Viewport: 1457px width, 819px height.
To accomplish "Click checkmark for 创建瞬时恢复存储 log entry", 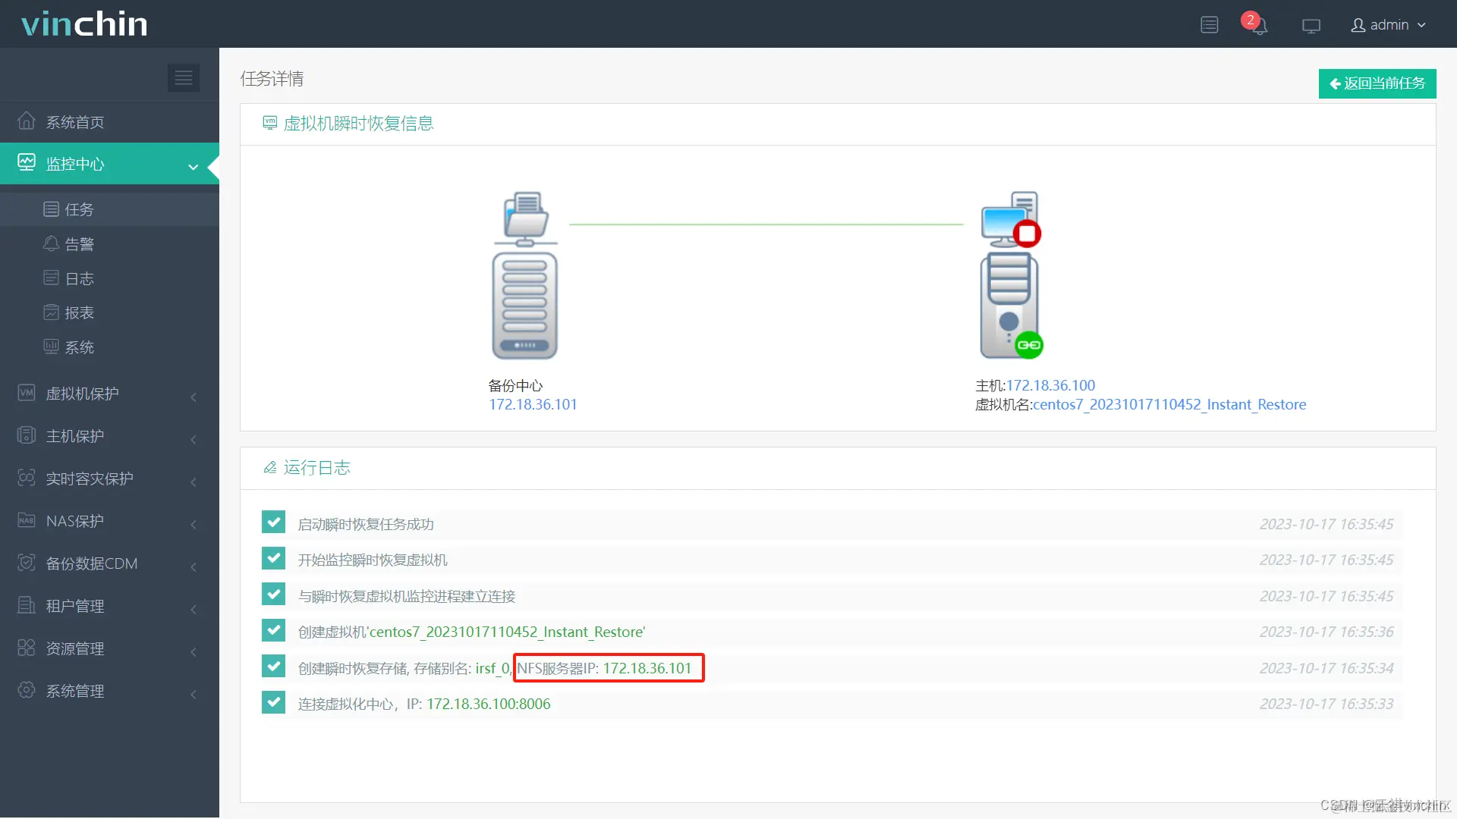I will point(273,666).
